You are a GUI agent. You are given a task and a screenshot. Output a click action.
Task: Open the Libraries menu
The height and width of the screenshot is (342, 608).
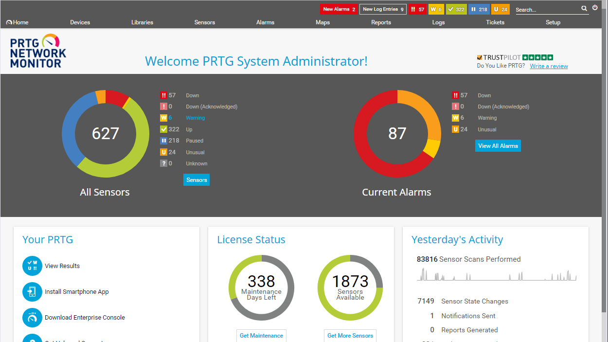coord(142,22)
